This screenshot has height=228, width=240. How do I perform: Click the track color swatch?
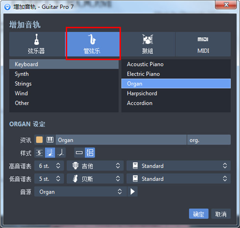coord(40,140)
